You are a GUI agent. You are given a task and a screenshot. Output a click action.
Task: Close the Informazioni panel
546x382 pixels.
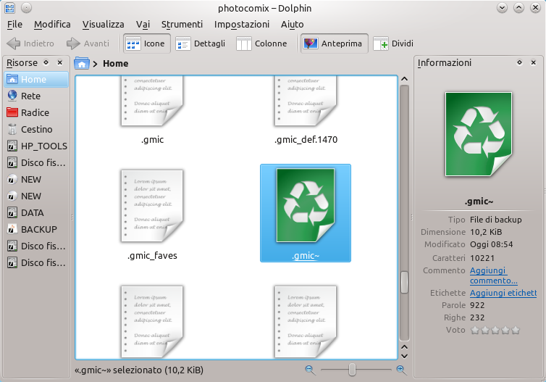coord(534,62)
